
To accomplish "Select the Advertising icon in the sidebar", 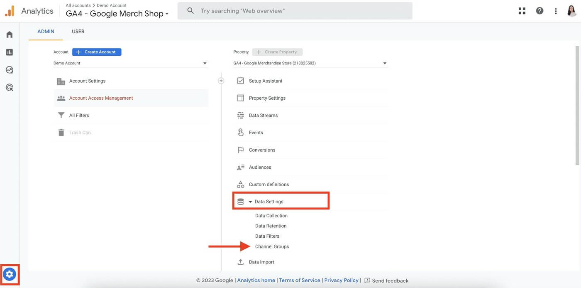I will pyautogui.click(x=7, y=86).
